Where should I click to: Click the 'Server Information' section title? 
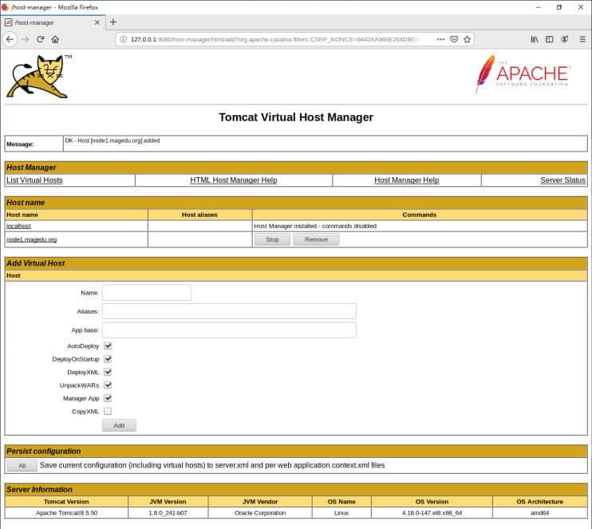[39, 489]
